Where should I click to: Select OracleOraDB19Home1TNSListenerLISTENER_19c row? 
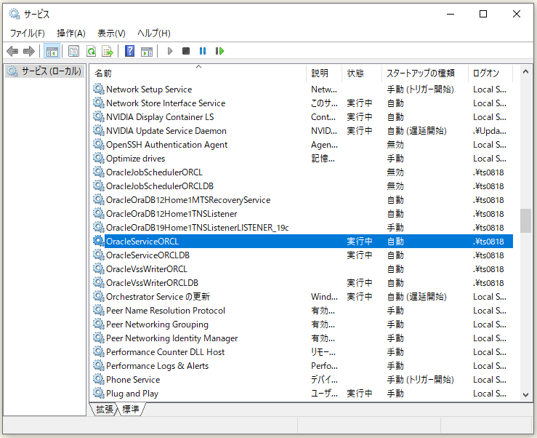coord(302,228)
